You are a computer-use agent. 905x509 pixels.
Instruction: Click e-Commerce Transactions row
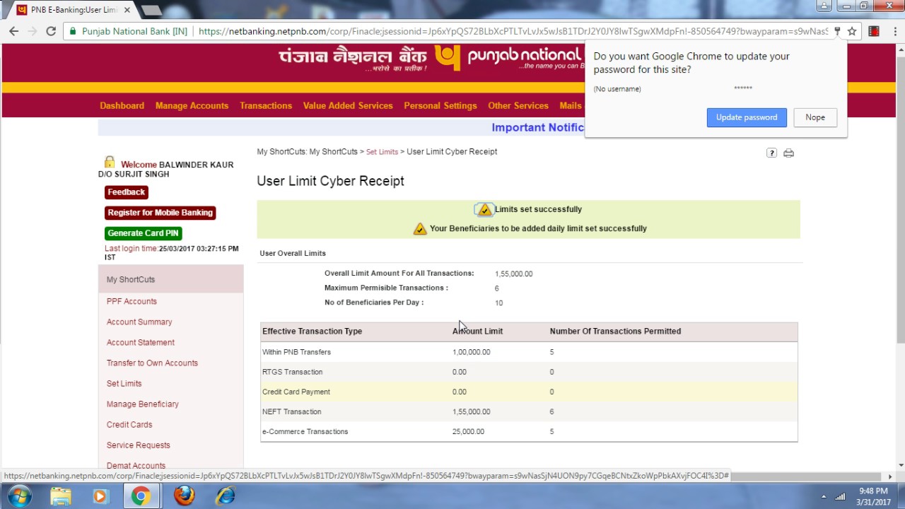pos(529,431)
